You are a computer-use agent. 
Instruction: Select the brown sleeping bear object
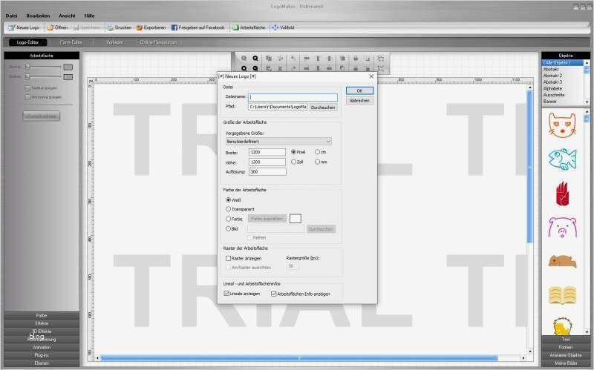pos(563,262)
